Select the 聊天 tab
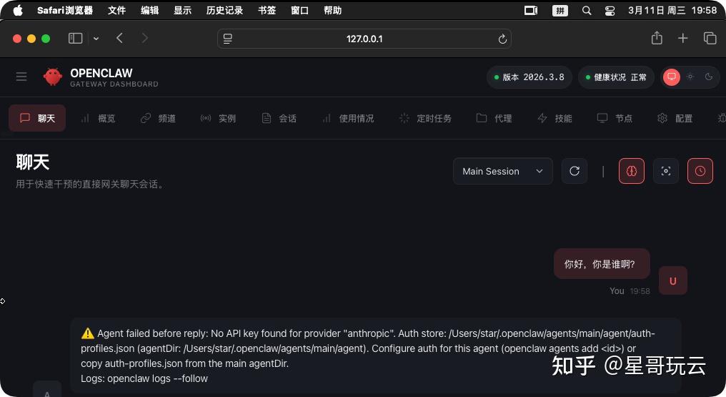This screenshot has height=397, width=726. [37, 118]
